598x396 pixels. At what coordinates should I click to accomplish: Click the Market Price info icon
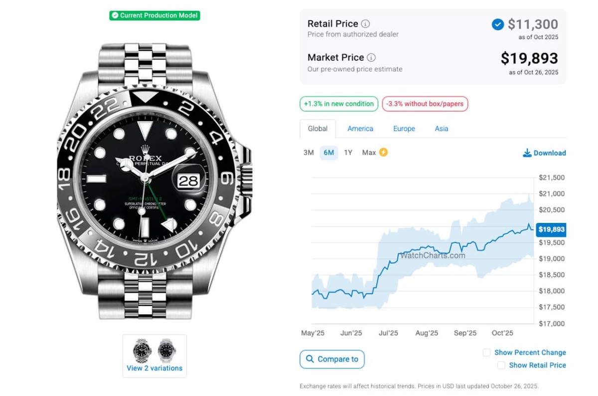[x=371, y=57]
